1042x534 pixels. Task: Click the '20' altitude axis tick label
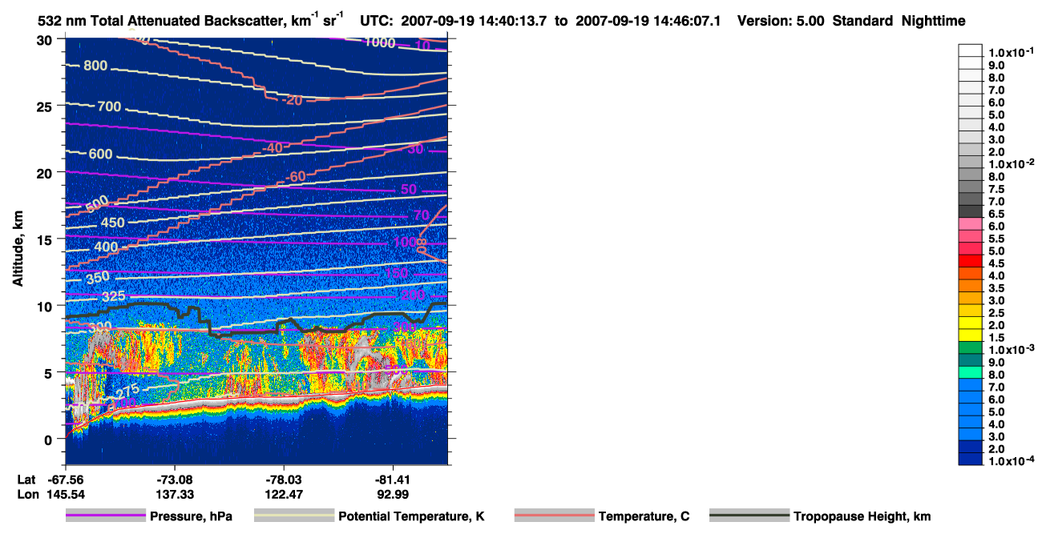46,172
